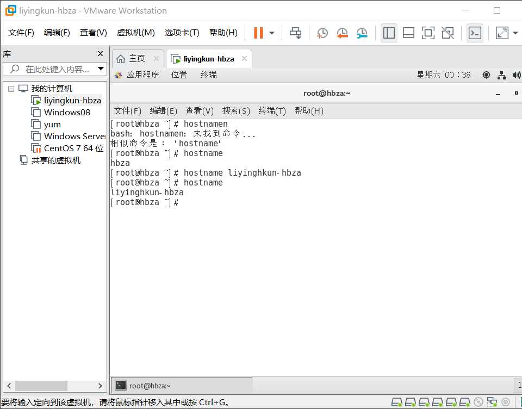This screenshot has height=409, width=522.
Task: Open the library search dropdown arrow
Action: 101,69
